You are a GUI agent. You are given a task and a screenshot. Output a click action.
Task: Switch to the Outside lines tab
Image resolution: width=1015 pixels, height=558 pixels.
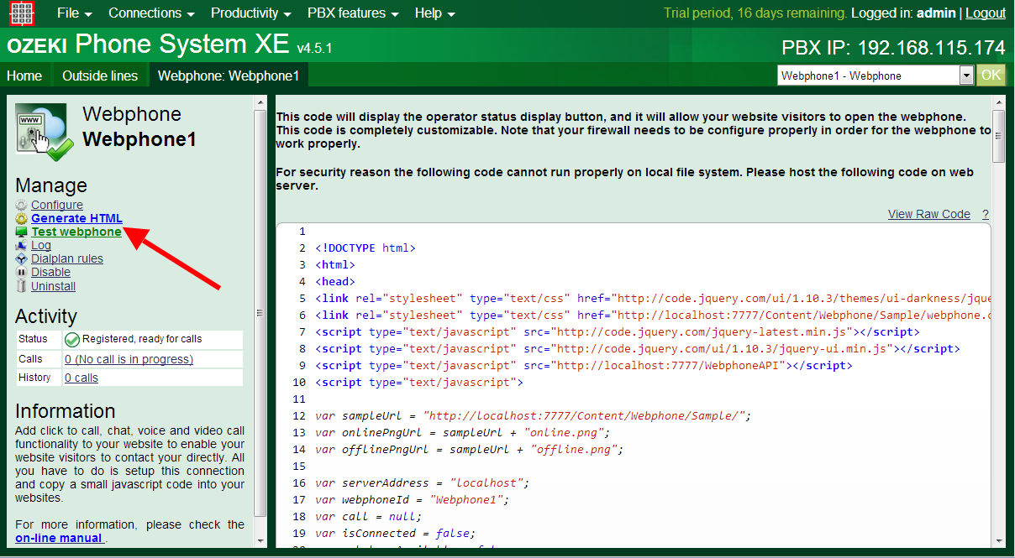point(100,76)
